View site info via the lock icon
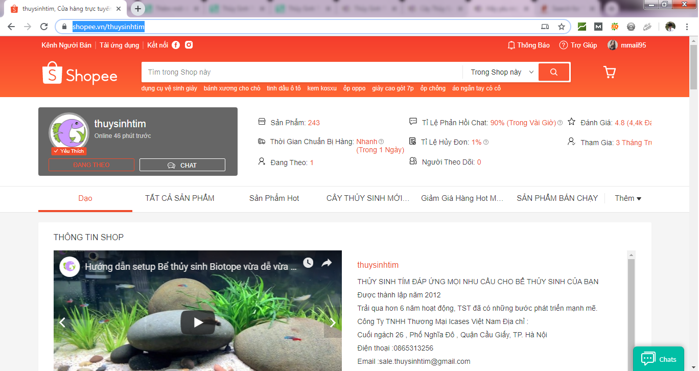The width and height of the screenshot is (699, 371). [x=64, y=27]
